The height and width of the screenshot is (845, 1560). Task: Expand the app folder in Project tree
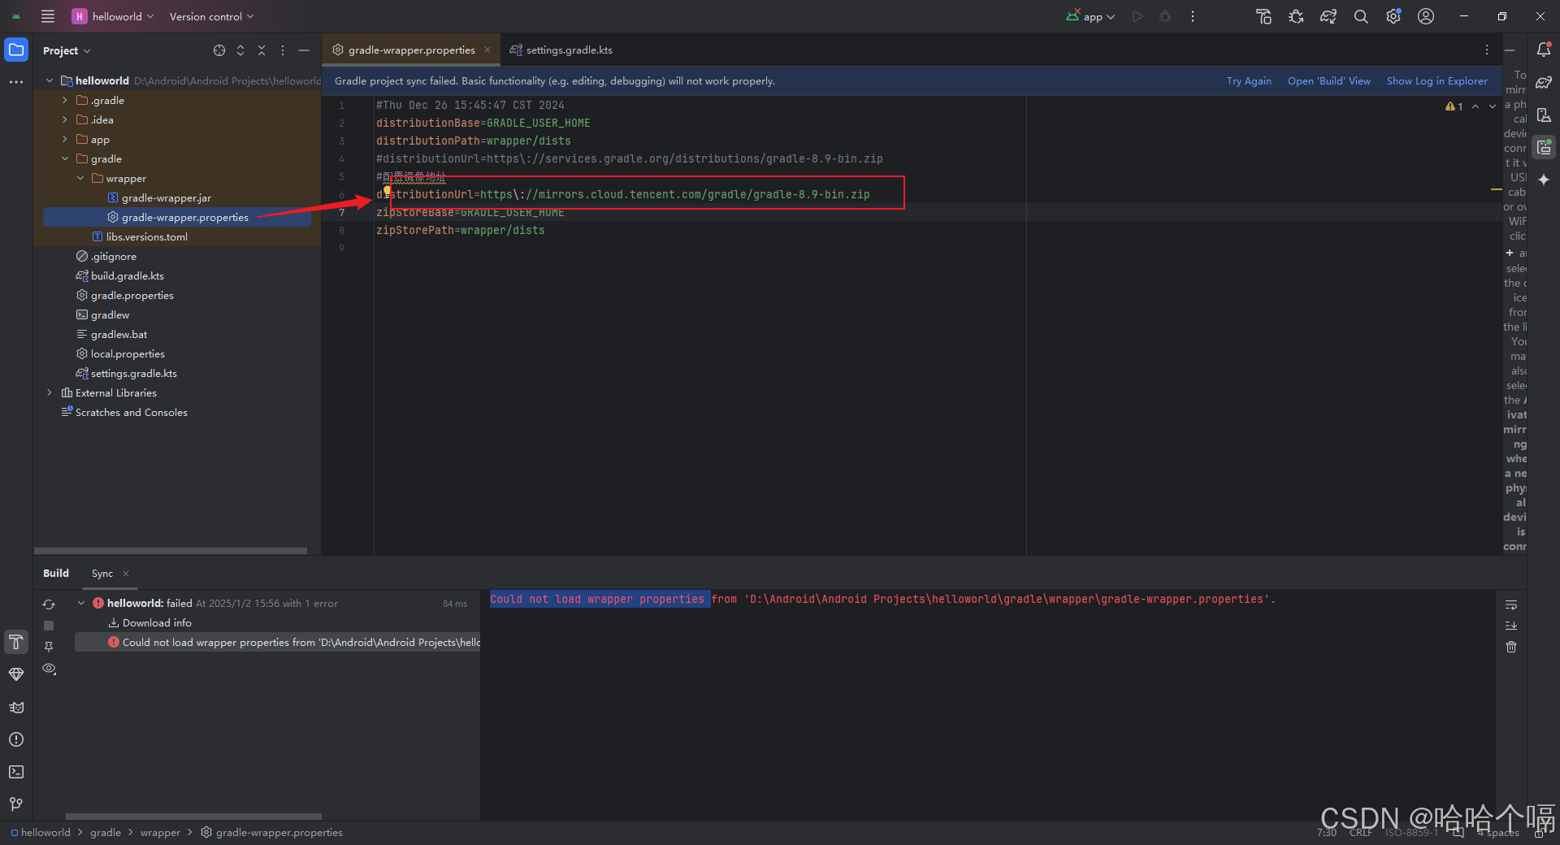tap(64, 139)
